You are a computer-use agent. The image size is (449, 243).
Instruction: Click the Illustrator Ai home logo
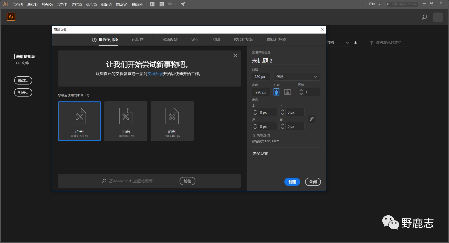pyautogui.click(x=11, y=17)
